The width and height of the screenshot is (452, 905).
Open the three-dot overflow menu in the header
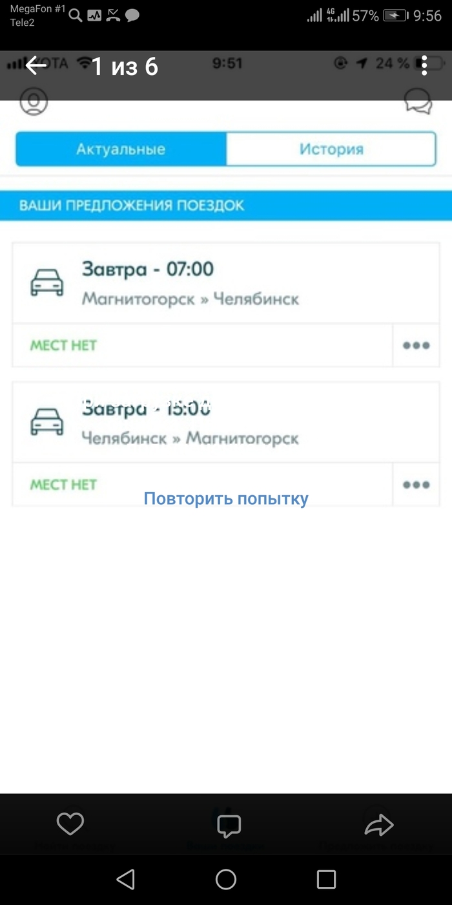[424, 65]
